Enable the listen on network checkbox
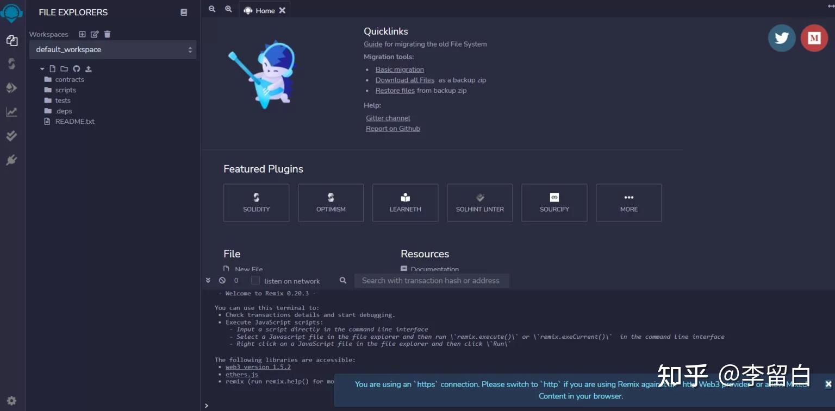 pyautogui.click(x=256, y=281)
